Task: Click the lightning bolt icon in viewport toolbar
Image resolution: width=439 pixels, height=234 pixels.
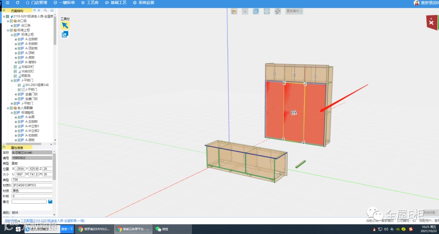Action: point(278,11)
